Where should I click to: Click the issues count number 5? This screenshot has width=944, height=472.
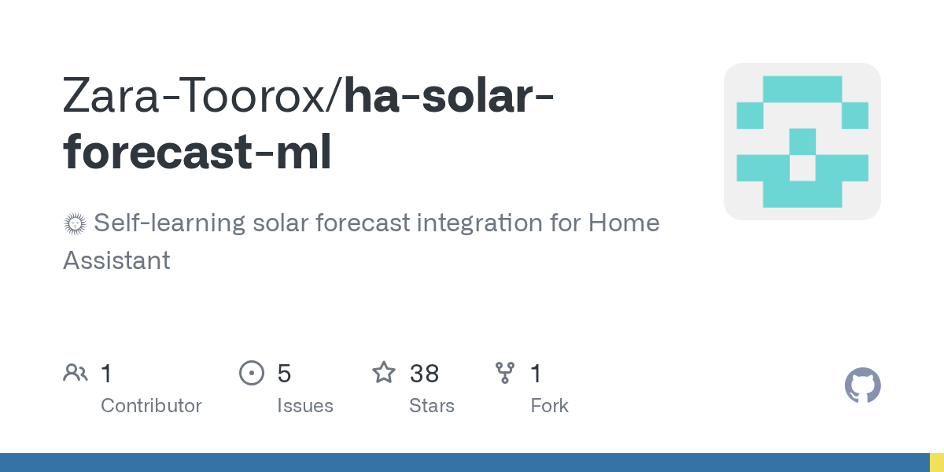tap(284, 374)
